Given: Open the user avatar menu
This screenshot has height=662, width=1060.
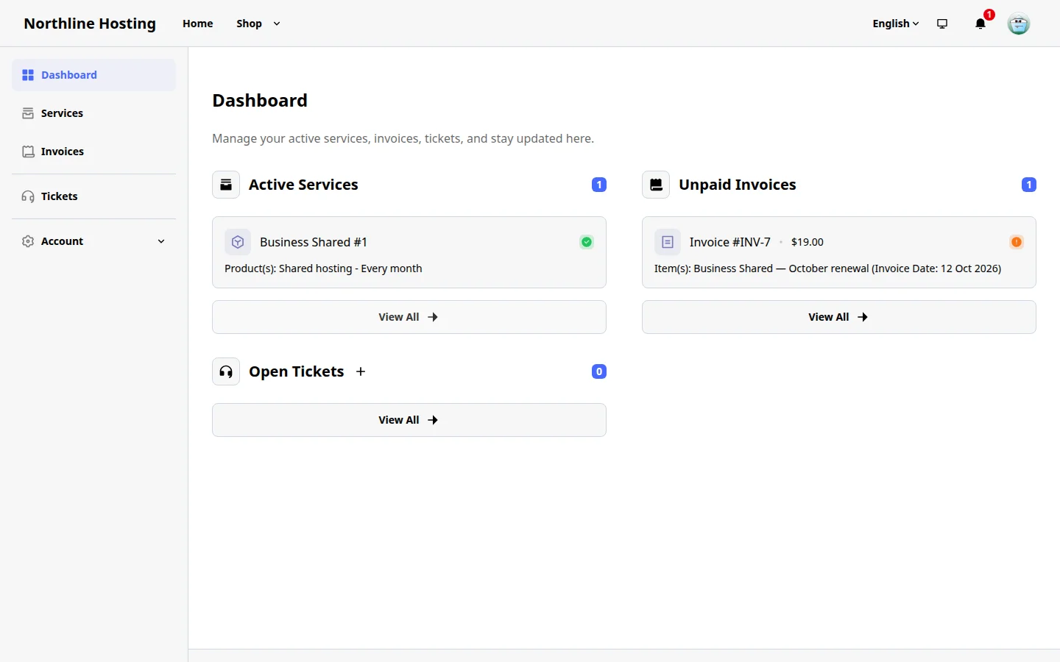Looking at the screenshot, I should click(x=1018, y=24).
